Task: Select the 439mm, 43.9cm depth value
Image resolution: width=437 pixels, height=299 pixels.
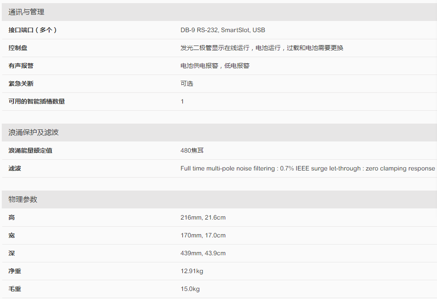Action: click(x=203, y=253)
